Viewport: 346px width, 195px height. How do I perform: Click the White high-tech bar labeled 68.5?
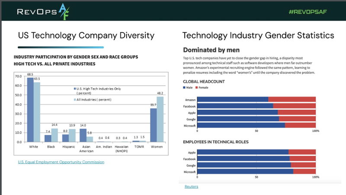coord(30,110)
